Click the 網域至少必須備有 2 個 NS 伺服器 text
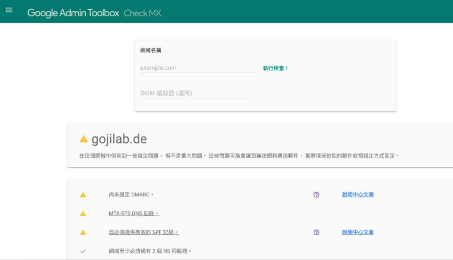The image size is (453, 260). (150, 251)
